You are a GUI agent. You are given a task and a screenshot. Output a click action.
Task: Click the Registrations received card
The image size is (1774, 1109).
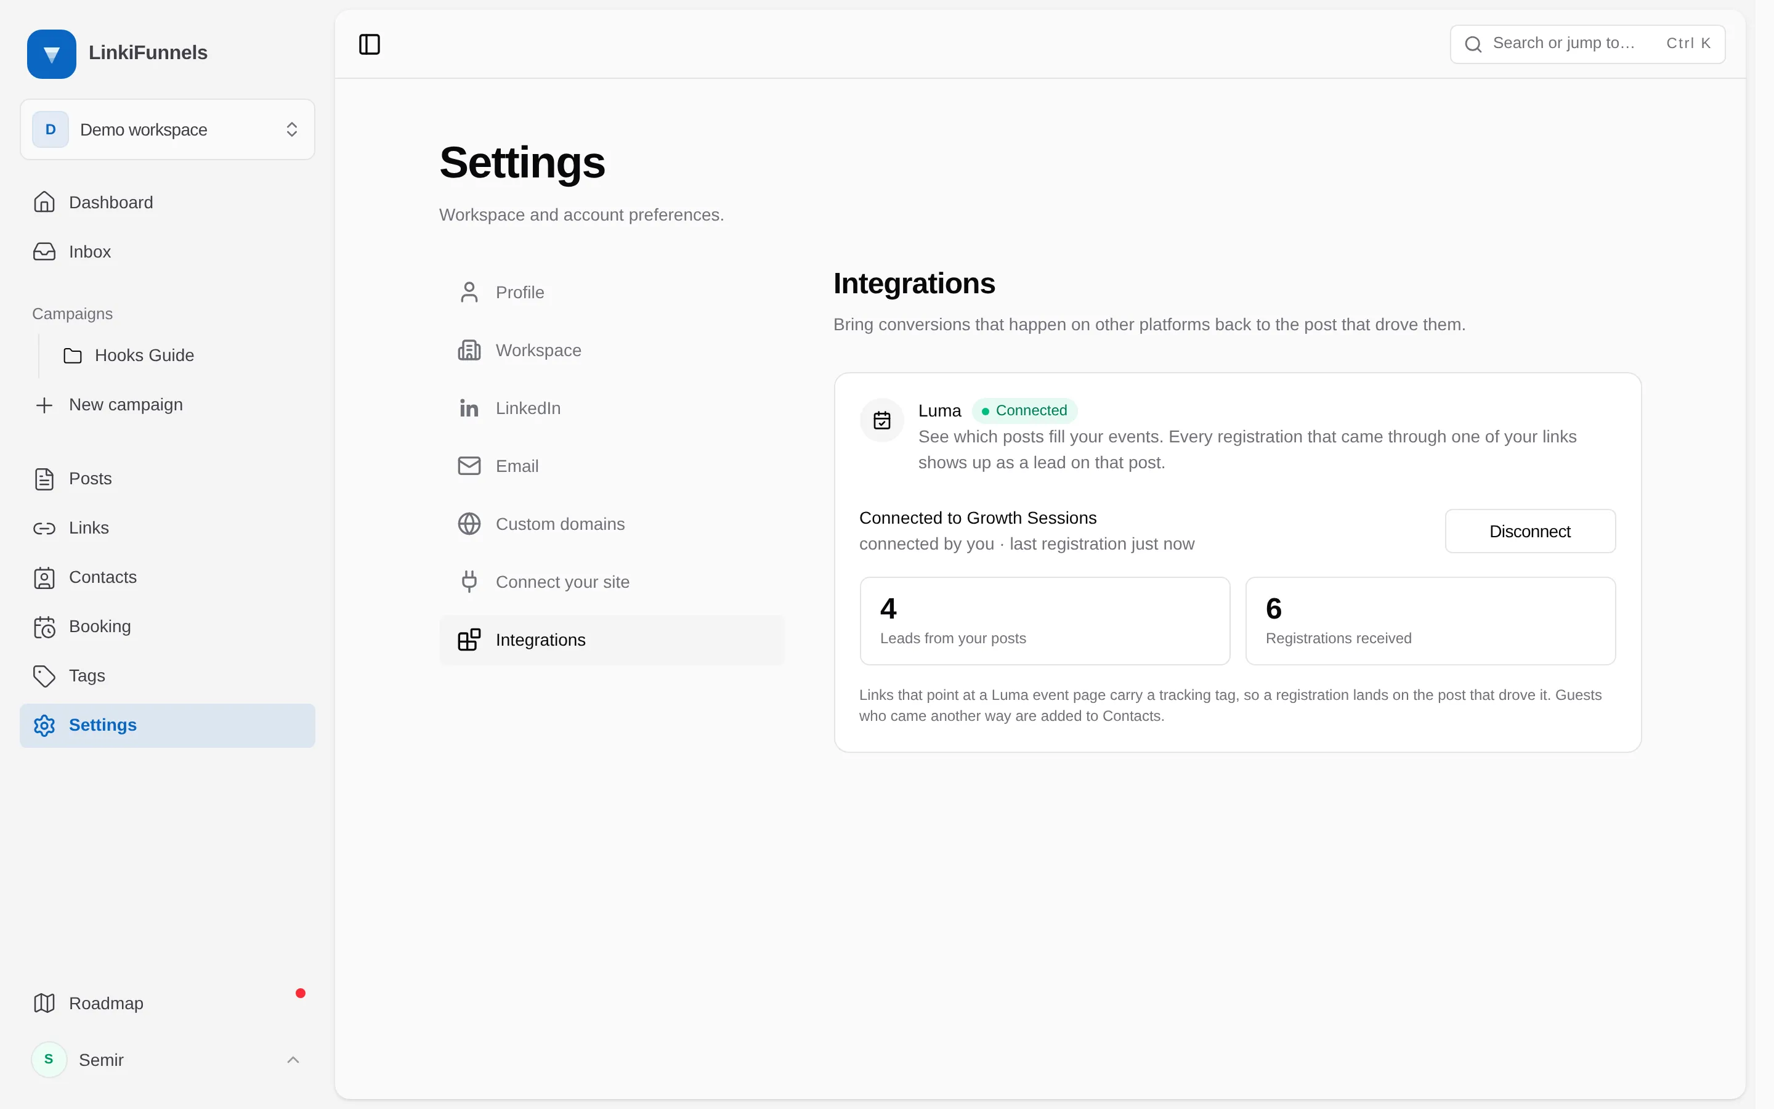click(1430, 621)
